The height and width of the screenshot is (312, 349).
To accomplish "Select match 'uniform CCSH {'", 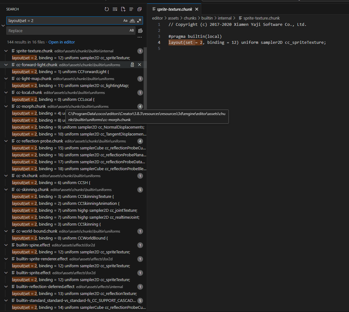I will click(51, 182).
